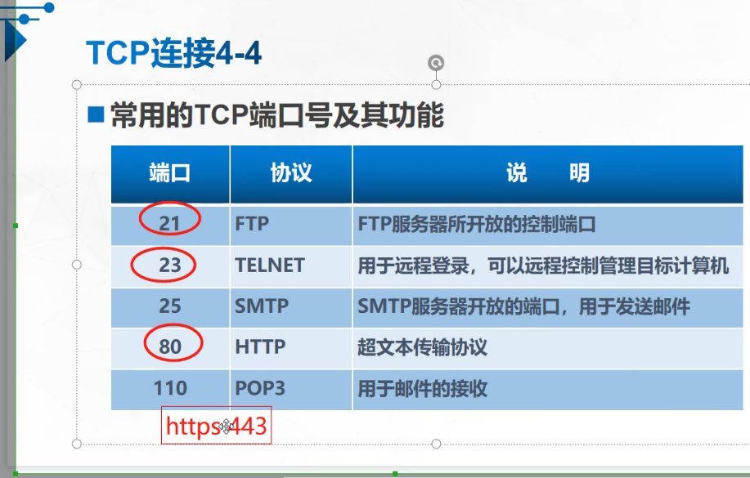This screenshot has height=478, width=750.
Task: Click the port number "25" cell
Action: click(x=170, y=307)
